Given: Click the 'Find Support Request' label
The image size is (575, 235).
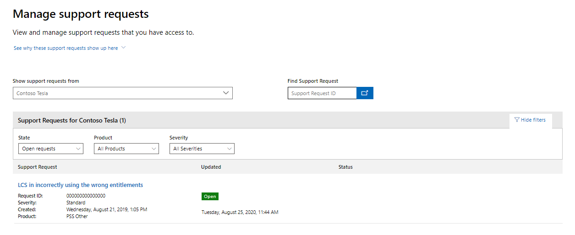Looking at the screenshot, I should coord(313,81).
